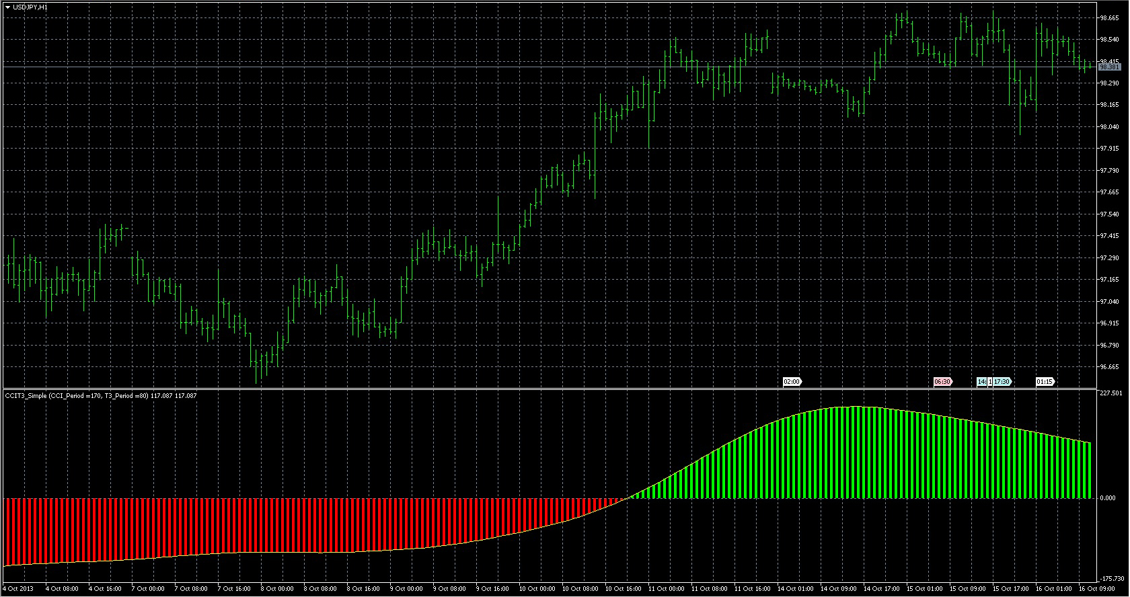Click the 97.415 price scale value
The width and height of the screenshot is (1130, 597).
click(x=1108, y=236)
